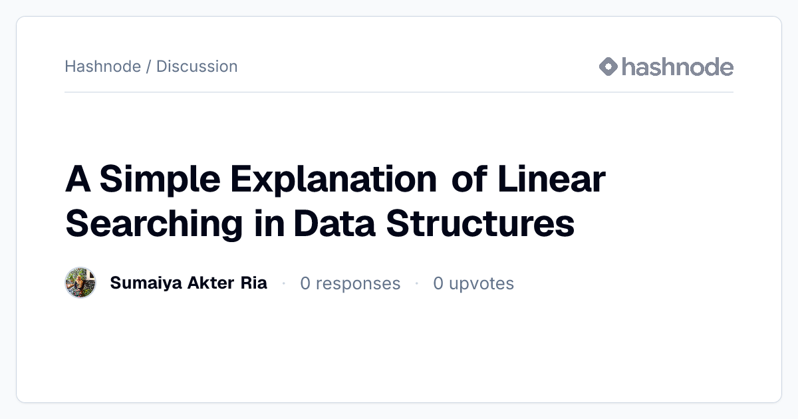The height and width of the screenshot is (419, 798).
Task: Click the slash separator in the breadcrumb
Action: point(148,67)
